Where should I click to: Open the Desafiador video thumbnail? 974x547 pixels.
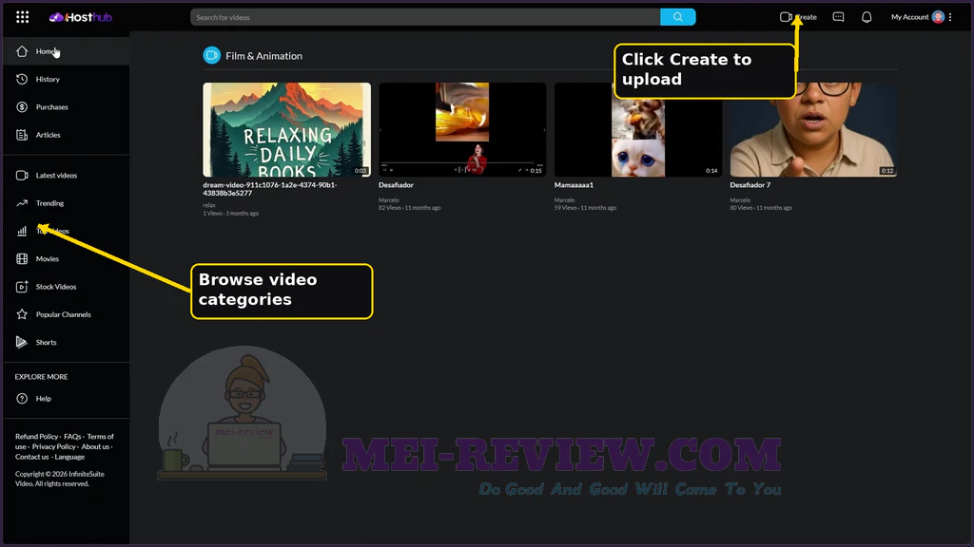pyautogui.click(x=462, y=129)
